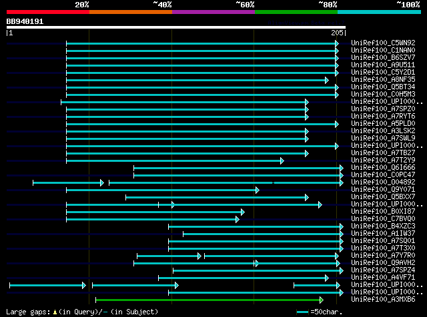Click the white BB940191 query sequence bar
This screenshot has width=427, height=317.
pyautogui.click(x=176, y=27)
